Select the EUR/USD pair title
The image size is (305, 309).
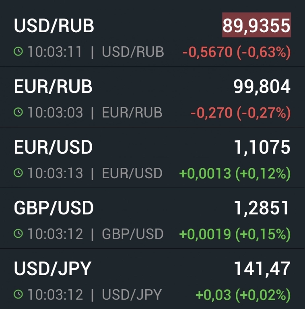53,148
